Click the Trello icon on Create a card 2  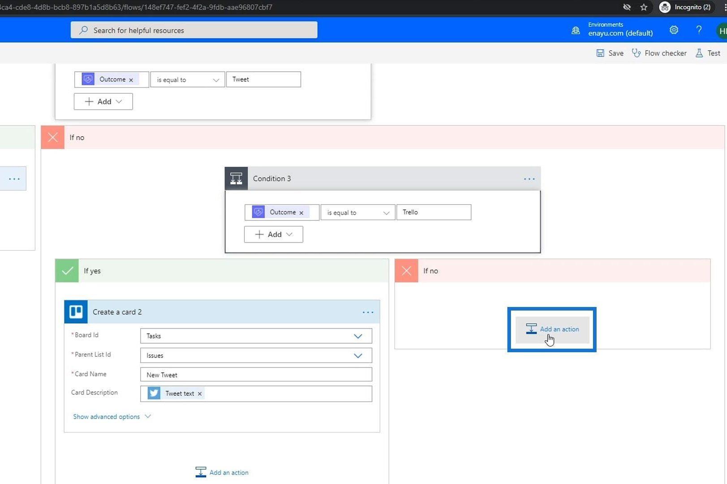click(x=76, y=312)
